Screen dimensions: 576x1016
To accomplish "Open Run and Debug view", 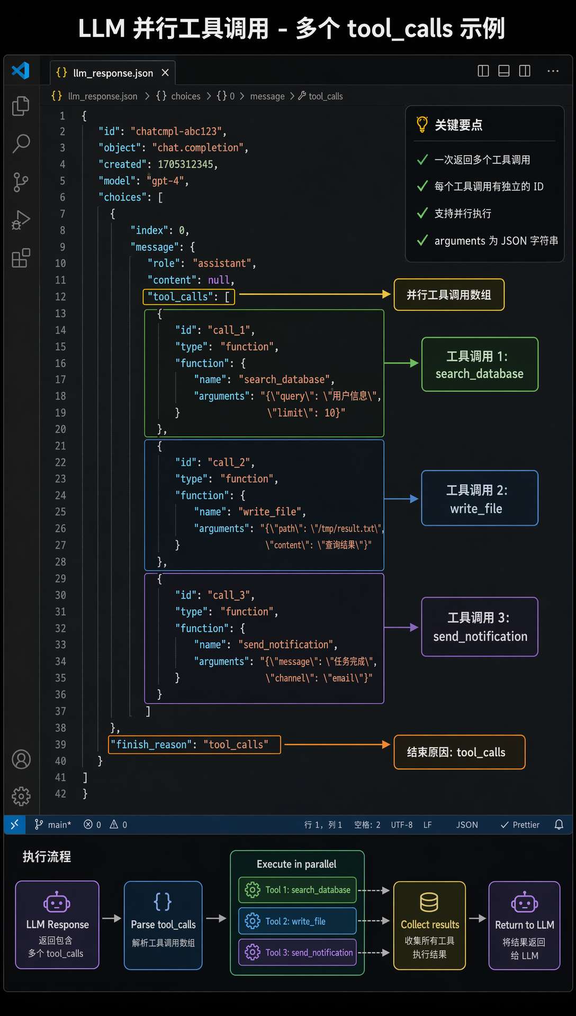I will [21, 220].
